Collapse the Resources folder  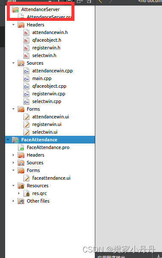click(x=14, y=186)
